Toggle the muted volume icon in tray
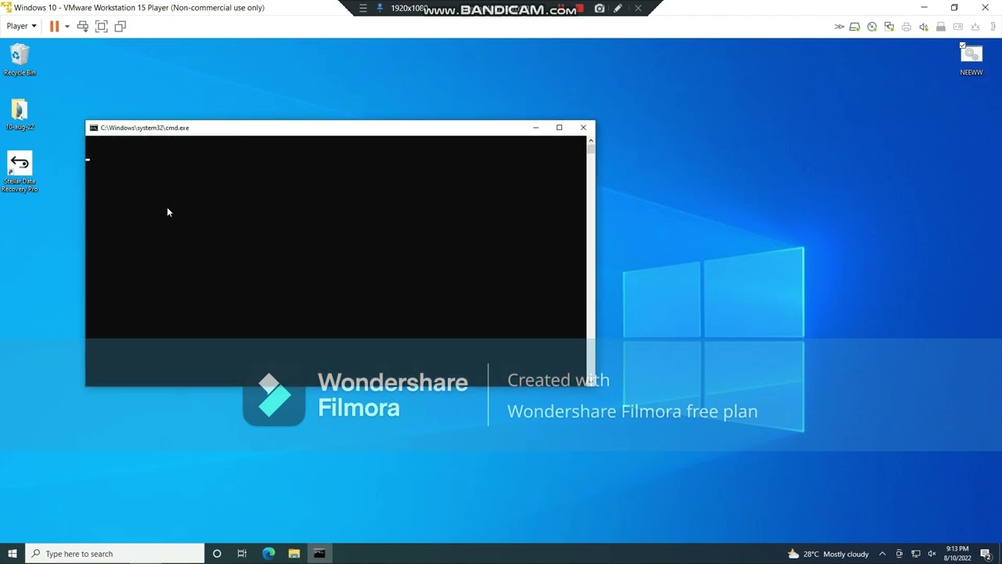The image size is (1002, 564). coord(932,554)
